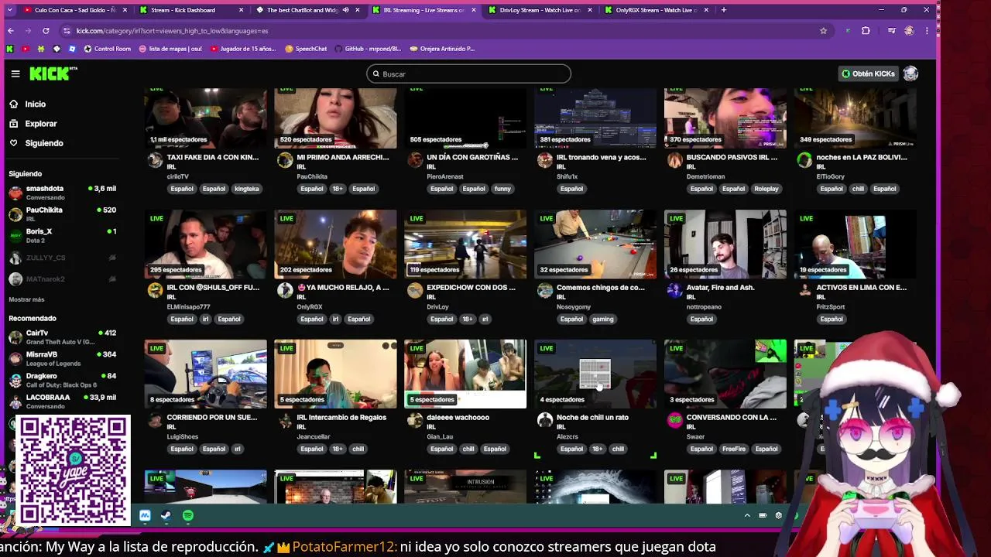
Task: Open the Kick hamburger sidebar menu
Action: [x=15, y=73]
